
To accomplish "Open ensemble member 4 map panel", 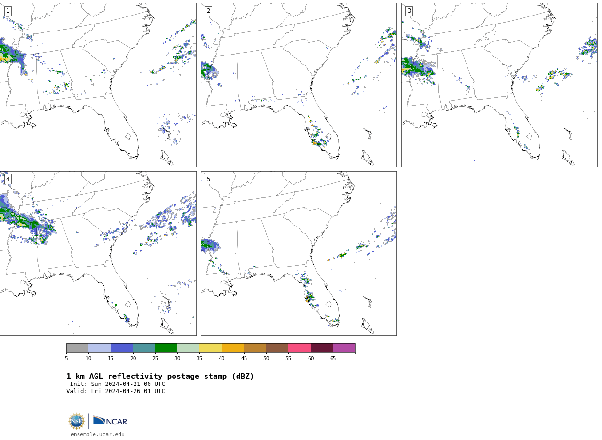I will tap(98, 253).
